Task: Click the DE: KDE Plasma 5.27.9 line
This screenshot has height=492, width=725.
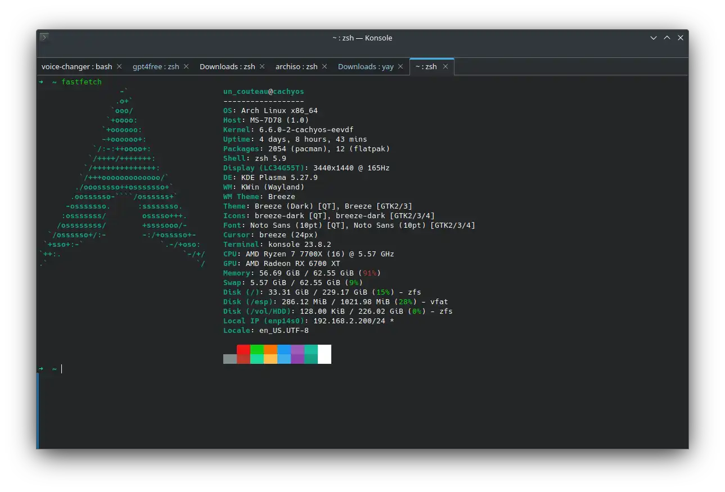Action: 271,177
